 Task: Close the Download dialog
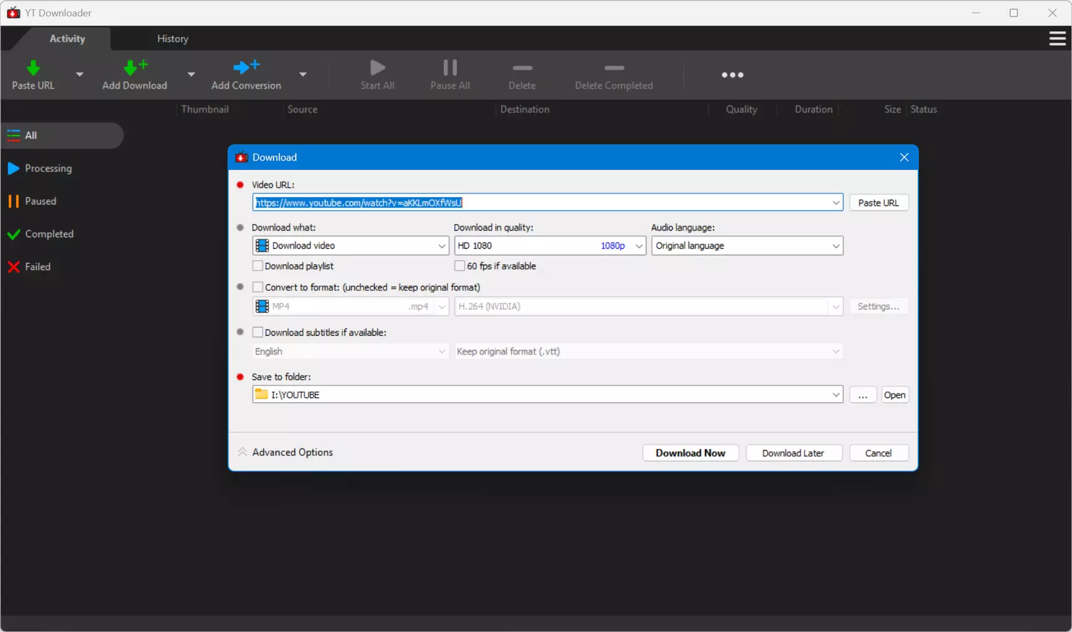(904, 157)
